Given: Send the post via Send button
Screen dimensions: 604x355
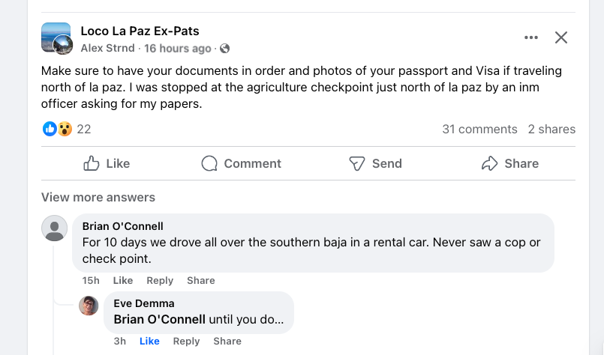Looking at the screenshot, I should coord(375,163).
